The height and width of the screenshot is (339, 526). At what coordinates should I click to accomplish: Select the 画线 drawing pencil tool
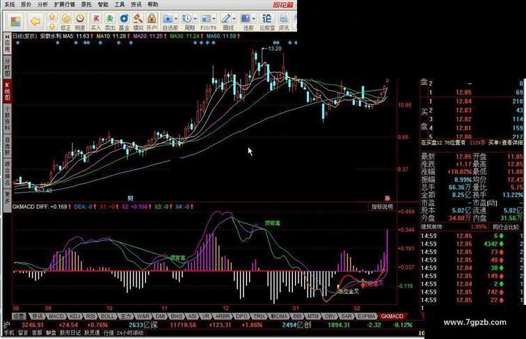[226, 22]
